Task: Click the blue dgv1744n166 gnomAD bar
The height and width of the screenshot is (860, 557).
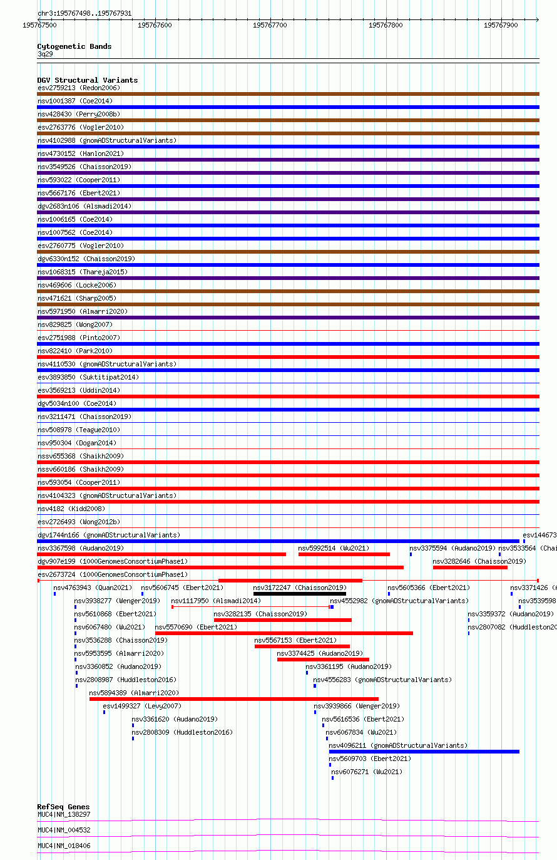Action: pos(278,541)
